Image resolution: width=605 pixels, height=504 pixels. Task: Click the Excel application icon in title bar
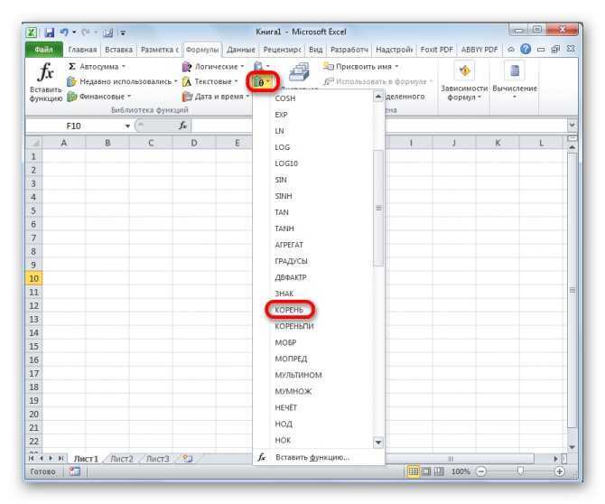(x=32, y=33)
